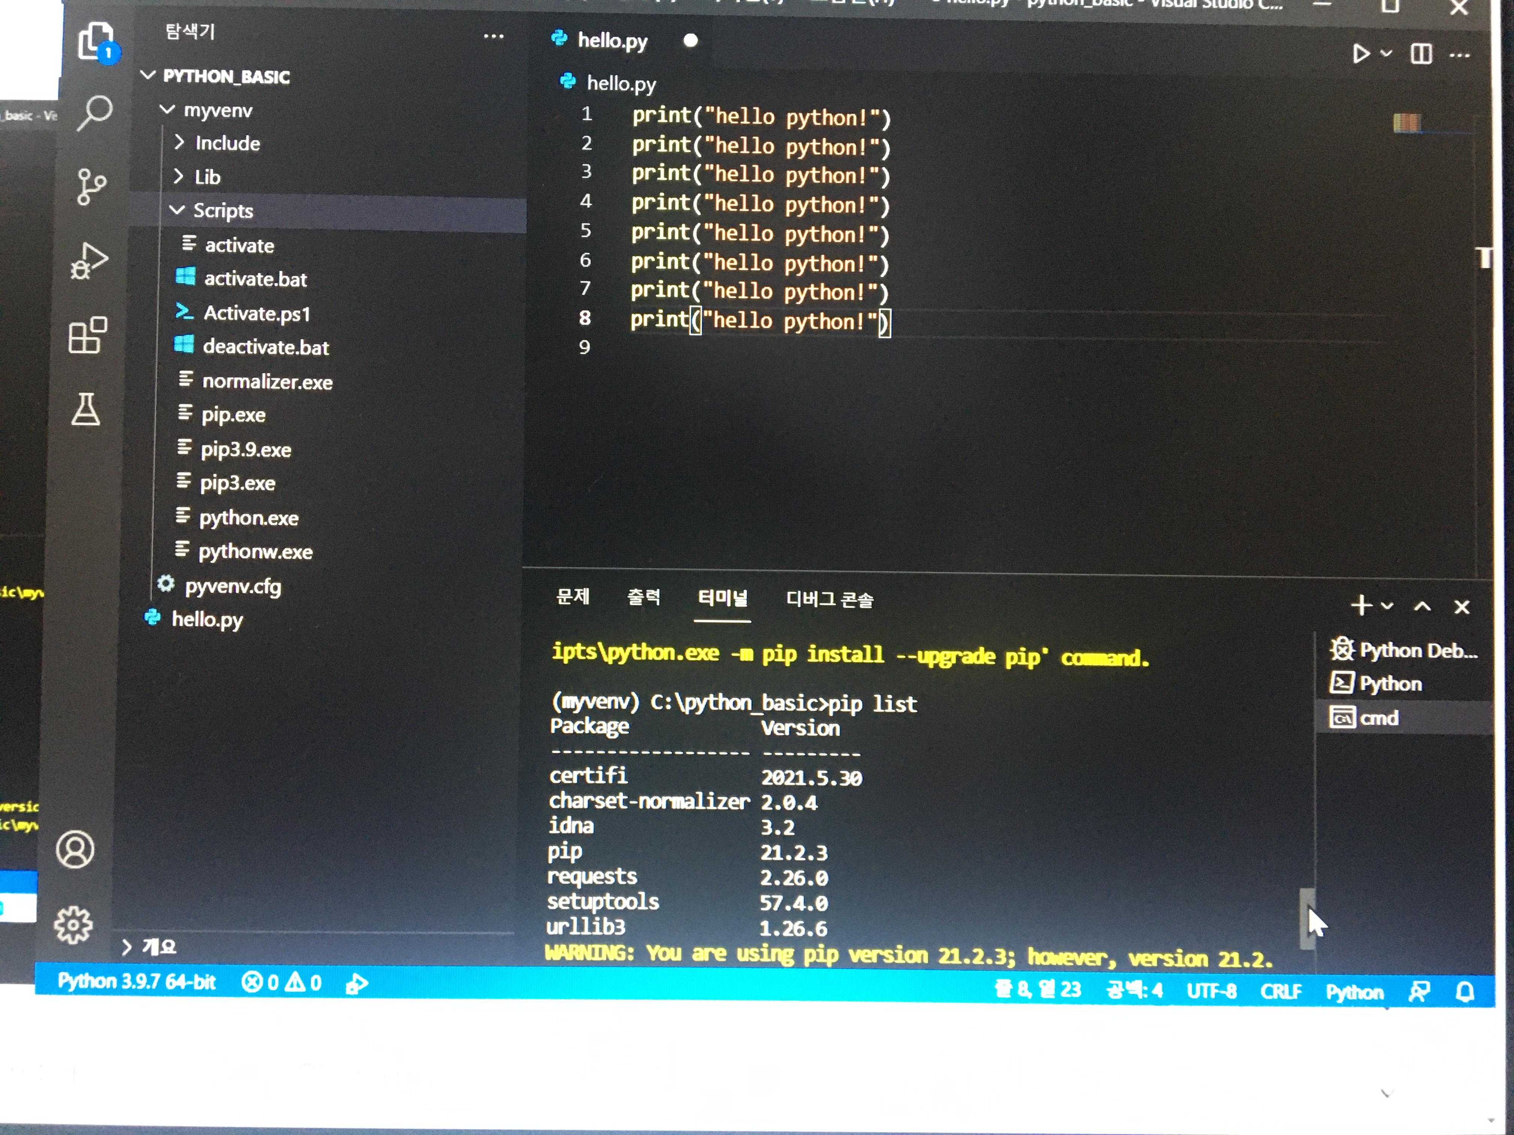Open the Extensions view
The height and width of the screenshot is (1135, 1514).
click(87, 335)
